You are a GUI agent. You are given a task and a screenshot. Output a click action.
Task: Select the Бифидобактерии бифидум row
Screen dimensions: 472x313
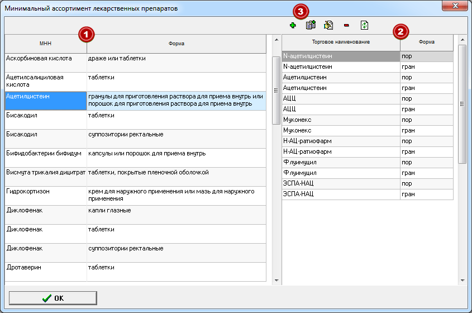[136, 158]
